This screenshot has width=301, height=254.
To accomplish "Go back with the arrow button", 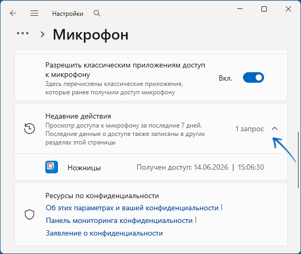I will pos(13,13).
